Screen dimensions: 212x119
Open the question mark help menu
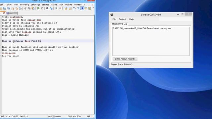(84, 5)
